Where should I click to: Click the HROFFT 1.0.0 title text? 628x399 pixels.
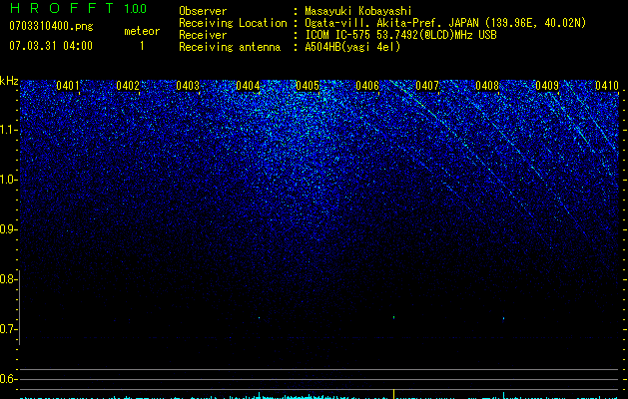pos(78,8)
